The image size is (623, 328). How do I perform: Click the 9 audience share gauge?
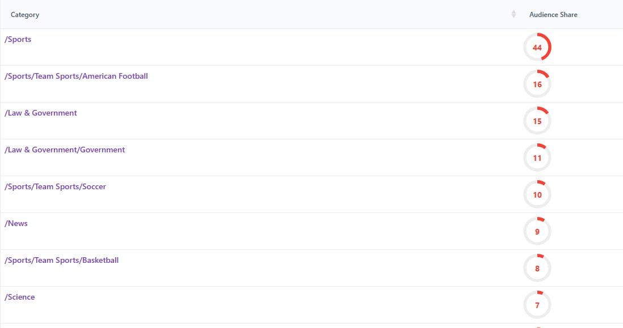click(537, 232)
